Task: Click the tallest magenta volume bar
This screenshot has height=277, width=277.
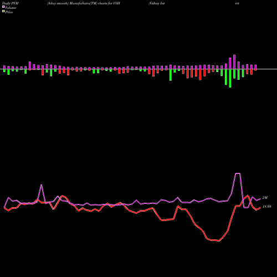Action: 234,62
